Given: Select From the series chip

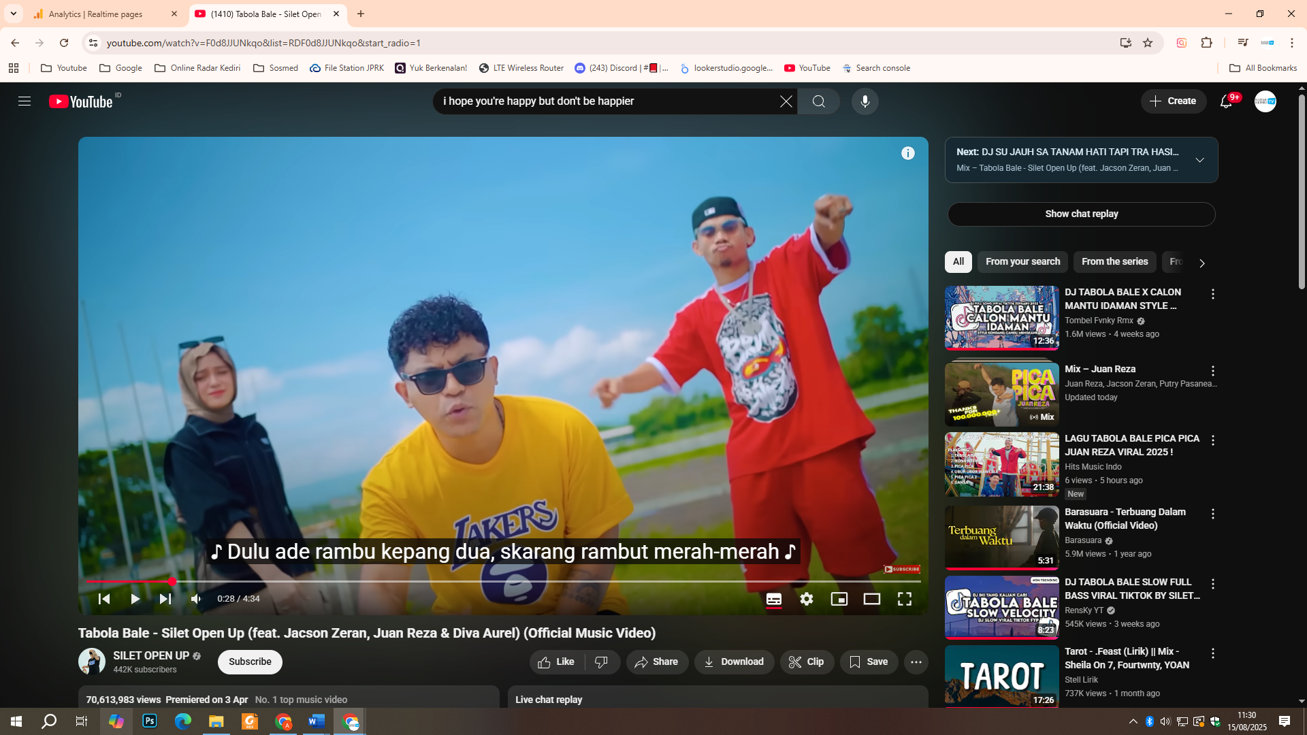Looking at the screenshot, I should tap(1114, 261).
